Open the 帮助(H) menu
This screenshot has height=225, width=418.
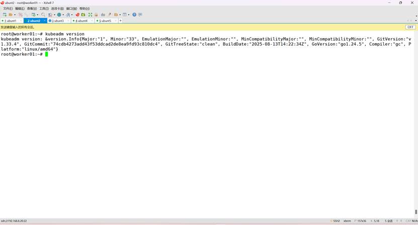(85, 9)
